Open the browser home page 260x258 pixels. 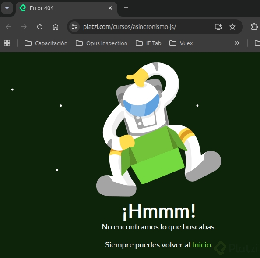click(x=56, y=27)
